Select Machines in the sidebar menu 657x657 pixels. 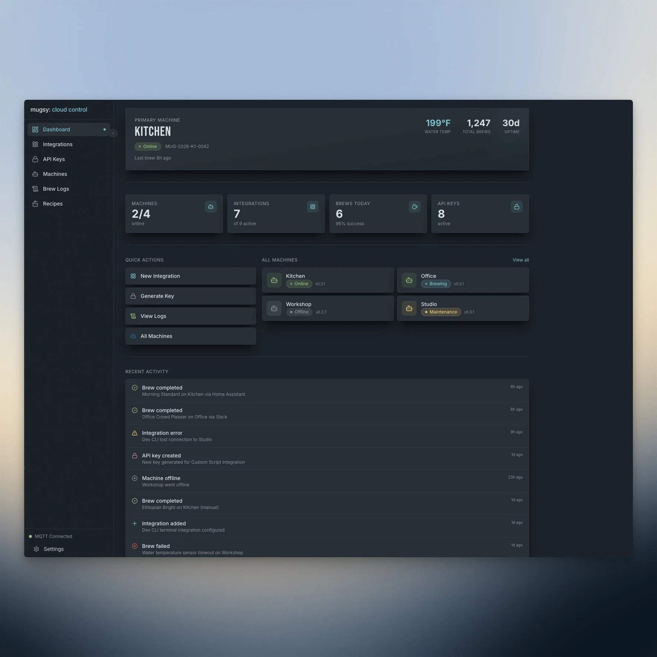pos(55,174)
